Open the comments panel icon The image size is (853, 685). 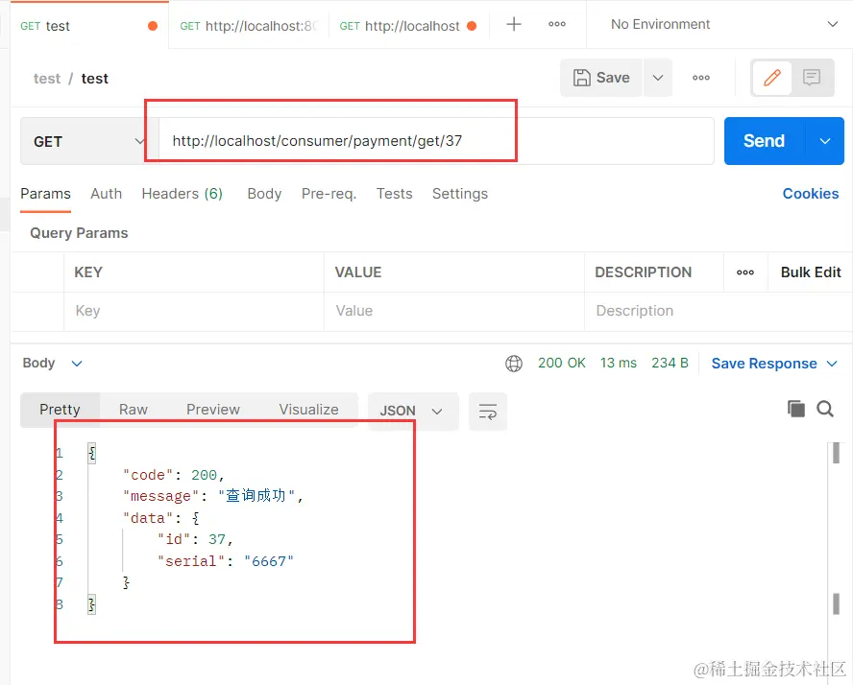point(811,78)
